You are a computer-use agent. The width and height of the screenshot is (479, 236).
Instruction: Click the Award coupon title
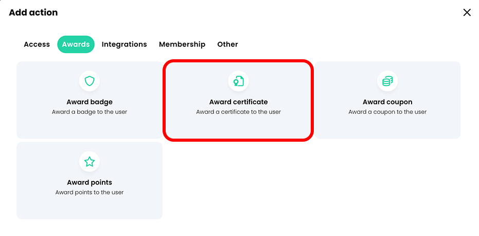tap(387, 102)
